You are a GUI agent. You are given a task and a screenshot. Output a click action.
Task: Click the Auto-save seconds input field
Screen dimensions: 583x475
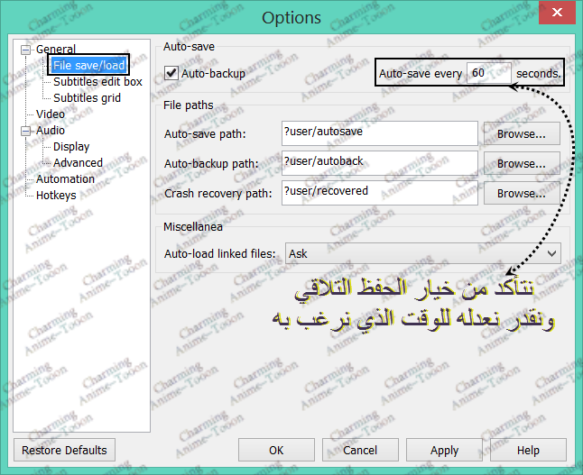[x=489, y=73]
